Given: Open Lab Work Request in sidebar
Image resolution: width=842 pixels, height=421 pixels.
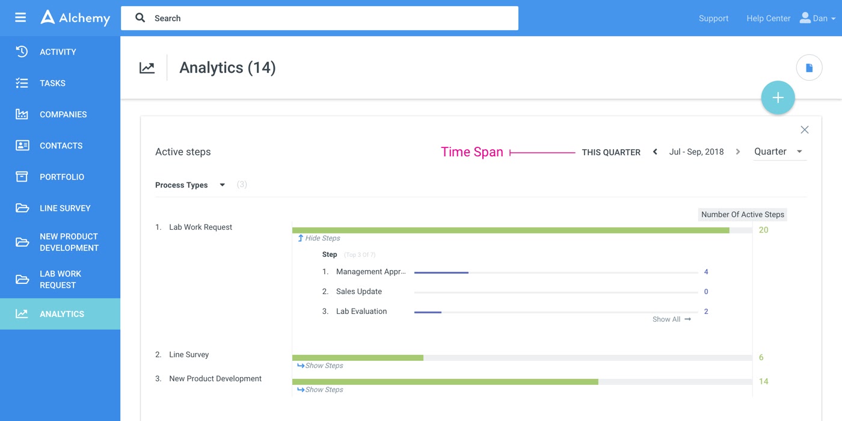Looking at the screenshot, I should pos(60,280).
